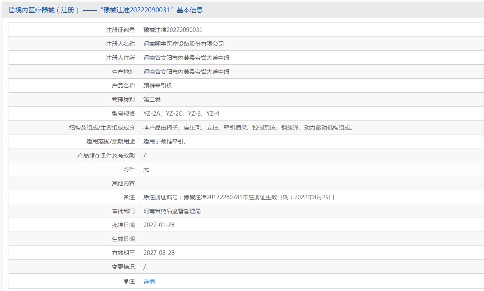Select the 注册人住所 label

pyautogui.click(x=120, y=58)
